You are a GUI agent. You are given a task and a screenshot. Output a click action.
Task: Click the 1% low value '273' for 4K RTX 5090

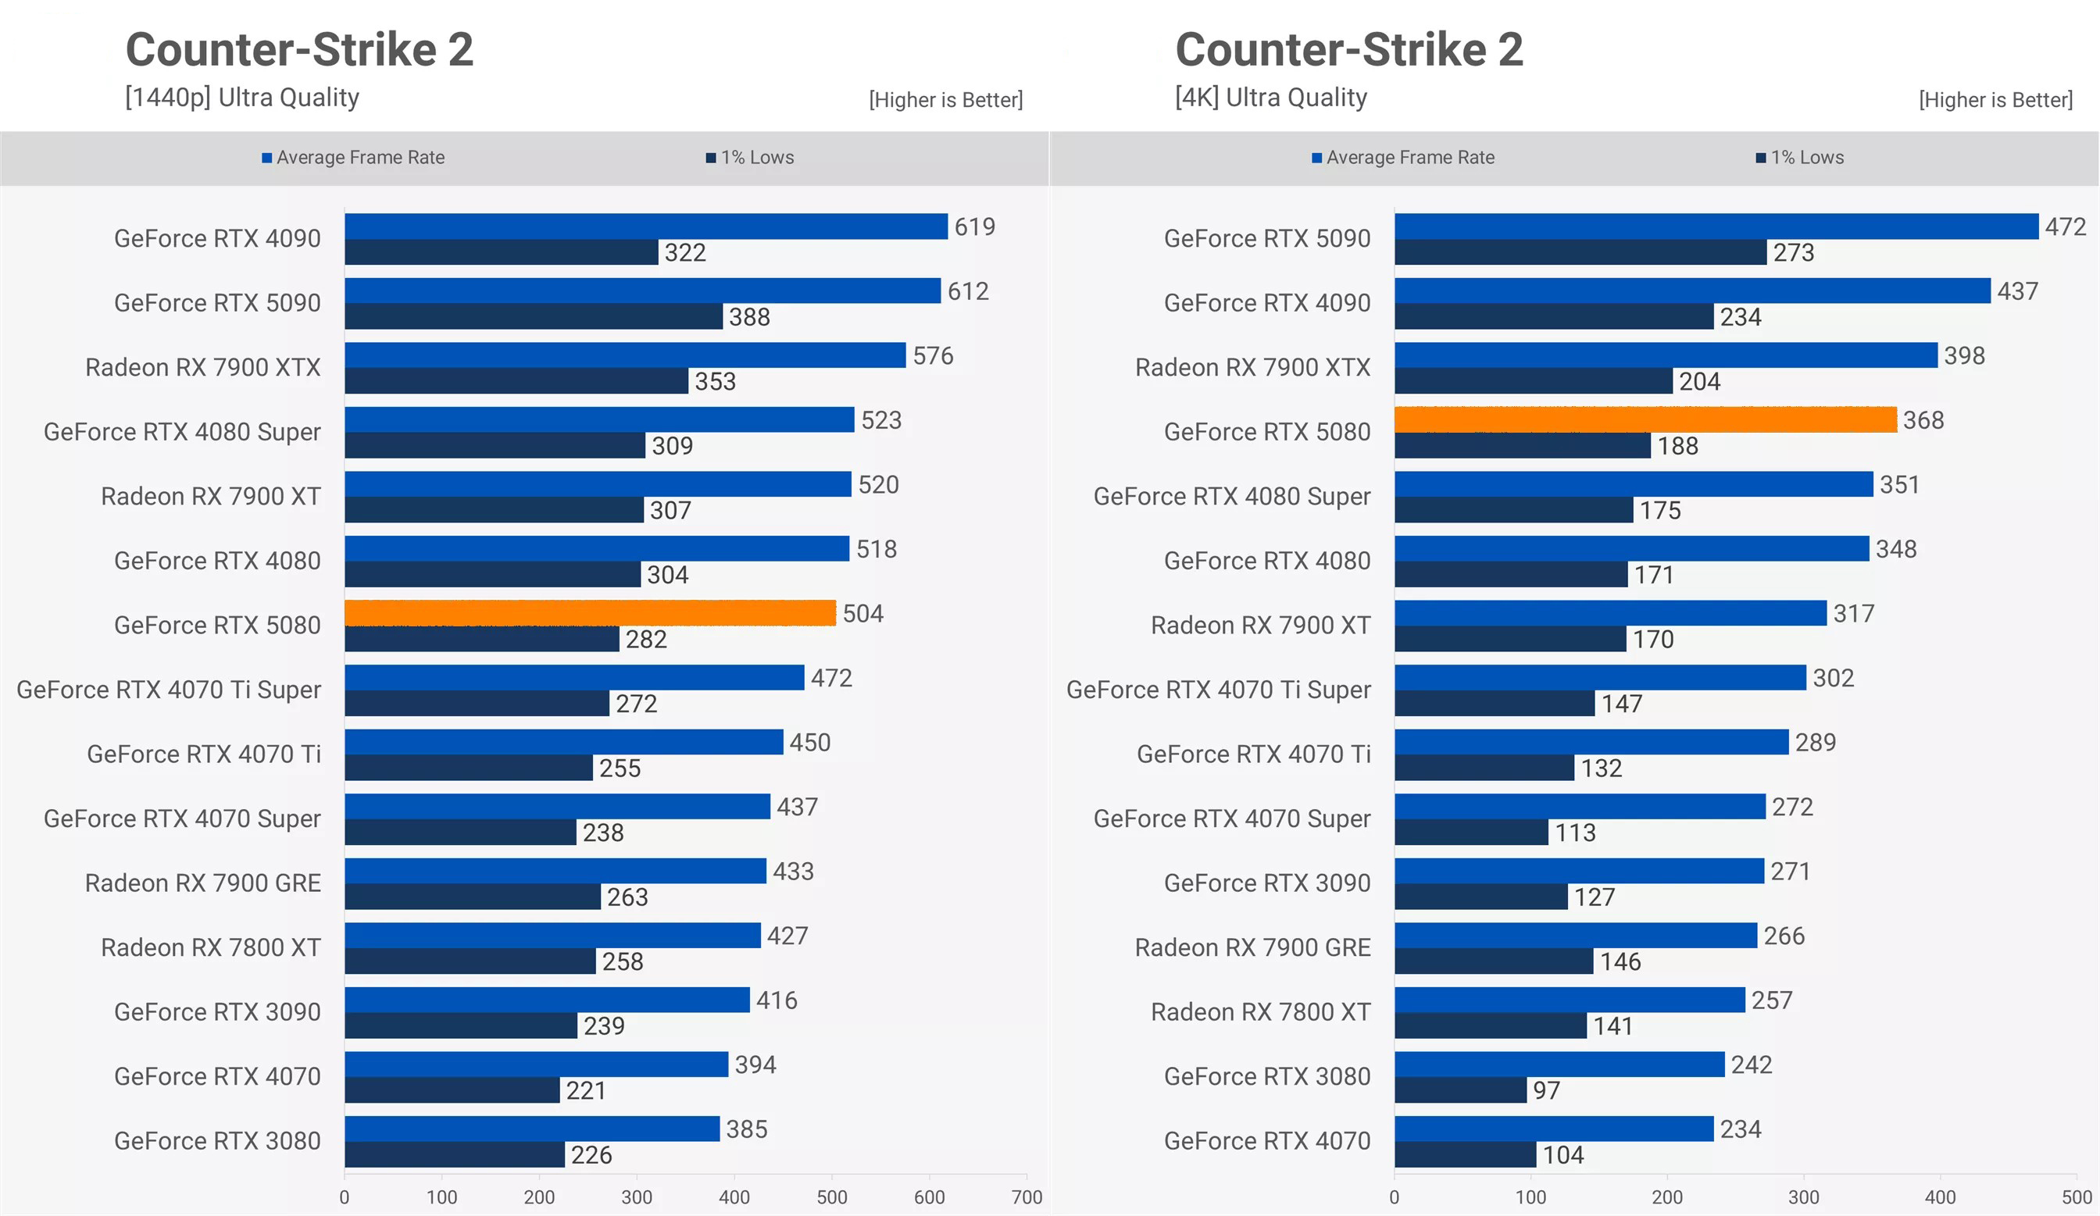[x=1795, y=252]
